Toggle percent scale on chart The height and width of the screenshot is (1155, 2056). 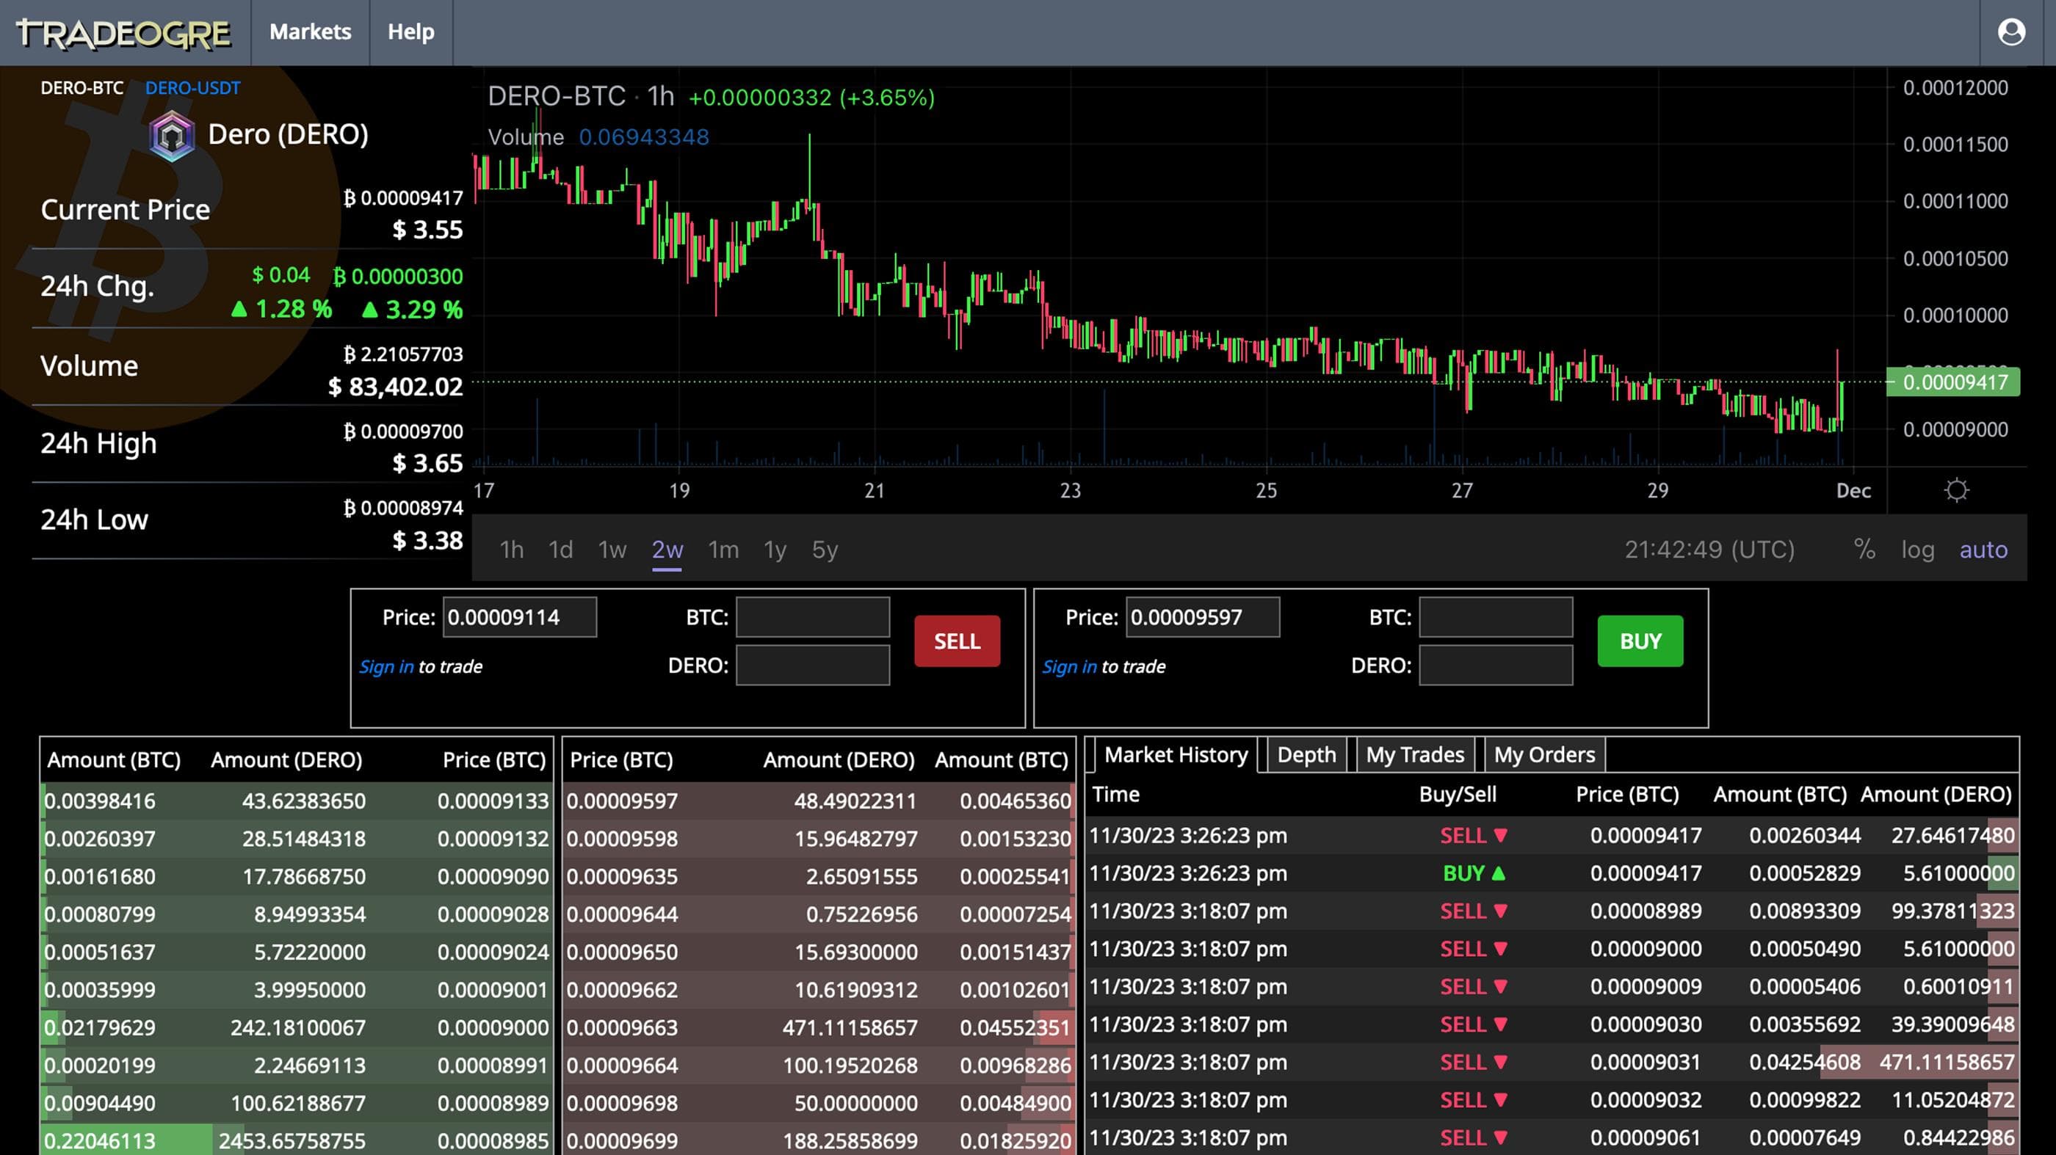[1864, 549]
